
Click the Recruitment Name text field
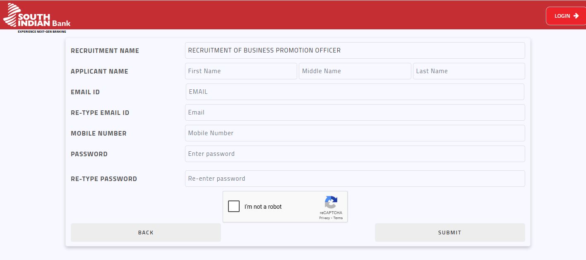[x=355, y=50]
